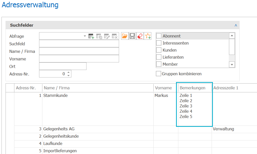The width and height of the screenshot is (257, 154).
Task: Click the Vorname search input field
Action: (79, 59)
